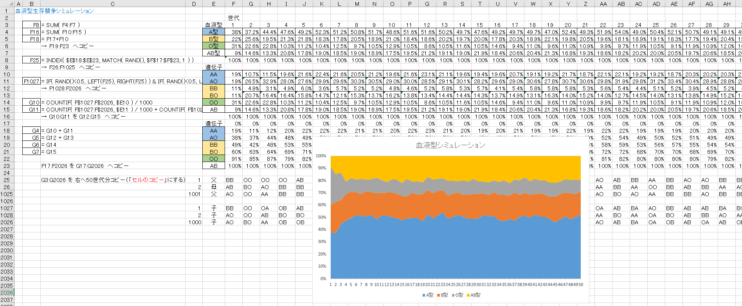Select the 1000 index cell in row 2026
Screen dimensions: 742x306
pos(194,222)
